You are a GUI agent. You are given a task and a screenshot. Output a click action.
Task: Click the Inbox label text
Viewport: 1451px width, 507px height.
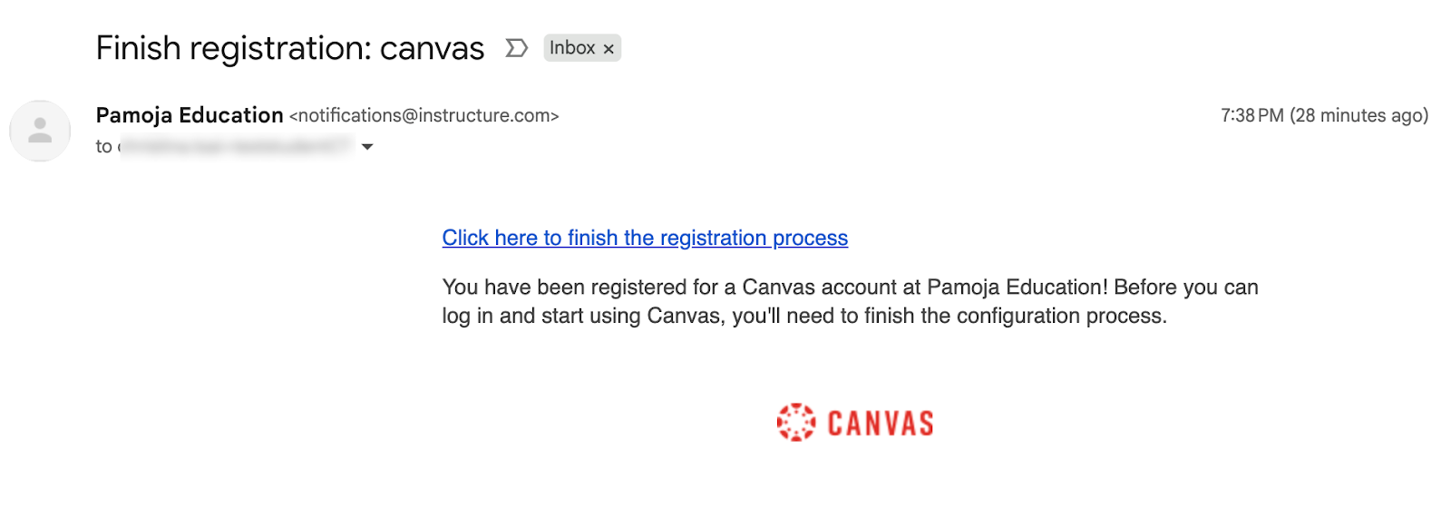(x=572, y=48)
